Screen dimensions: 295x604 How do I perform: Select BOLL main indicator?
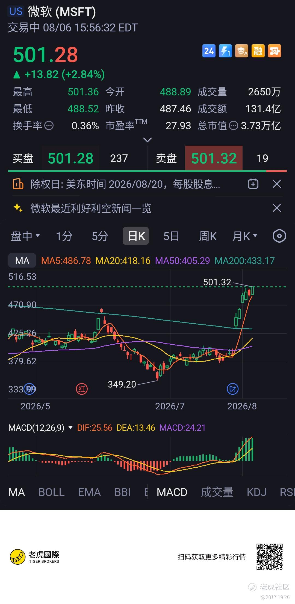coord(51,492)
